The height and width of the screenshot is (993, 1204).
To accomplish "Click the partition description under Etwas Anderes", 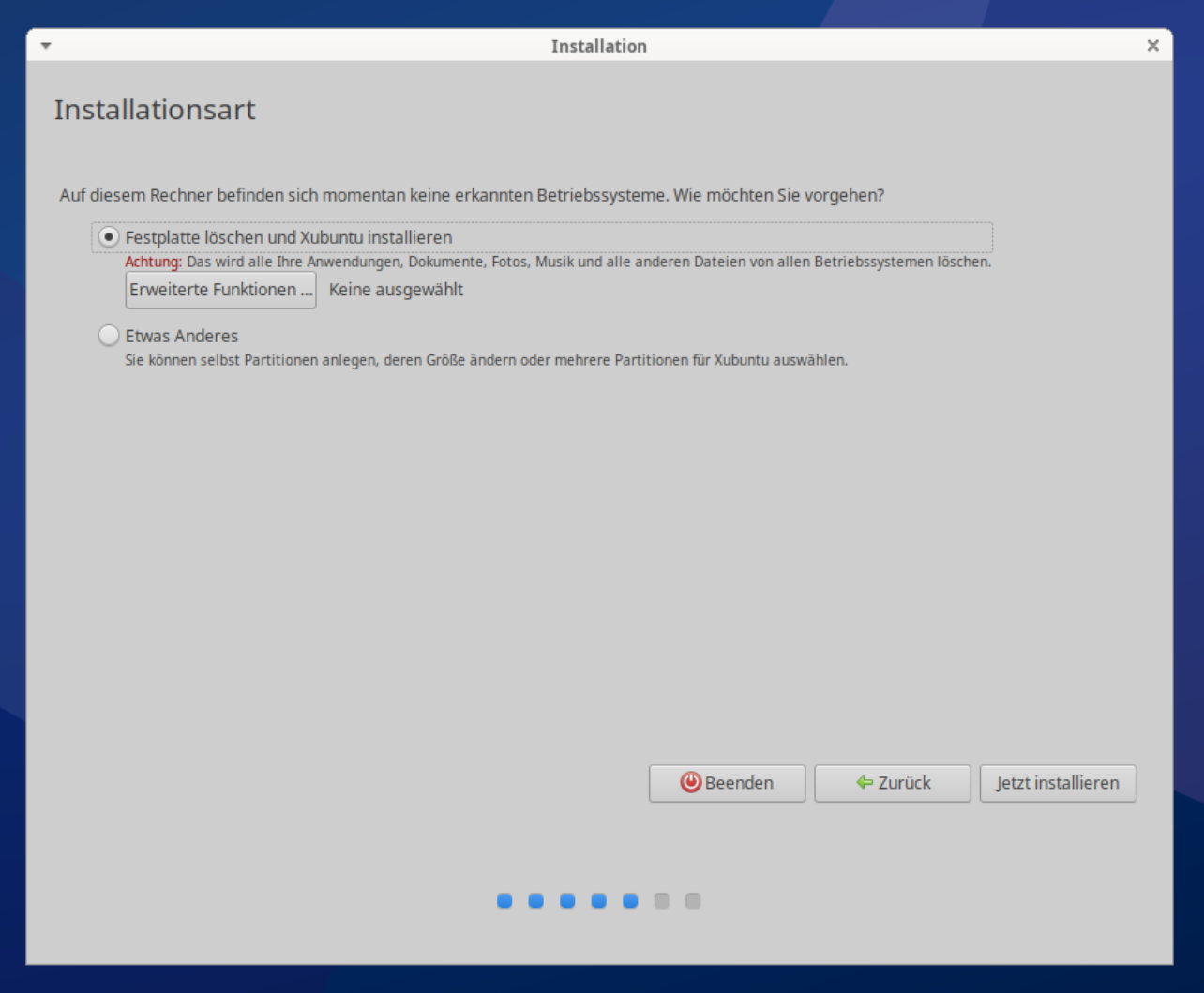I will click(486, 360).
